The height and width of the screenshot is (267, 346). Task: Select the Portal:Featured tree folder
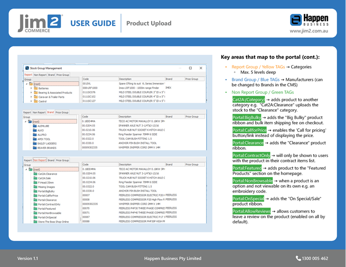(x=47, y=209)
